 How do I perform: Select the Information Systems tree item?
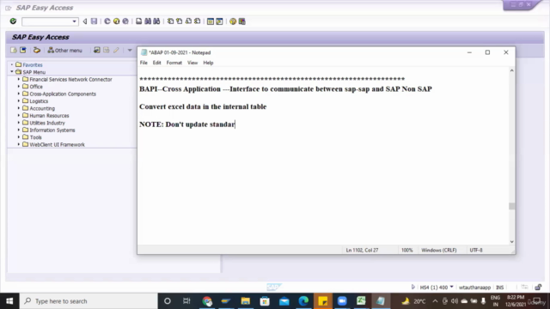(52, 130)
